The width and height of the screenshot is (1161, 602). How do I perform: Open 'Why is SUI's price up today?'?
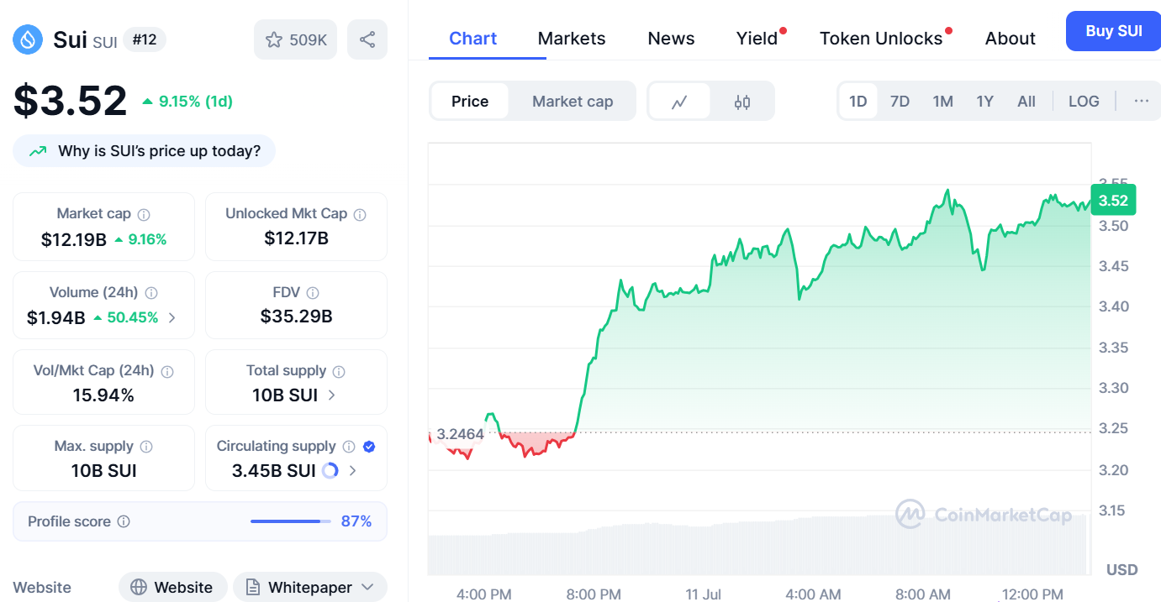(x=144, y=151)
